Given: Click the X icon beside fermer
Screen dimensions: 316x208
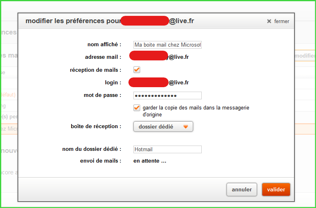Looking at the screenshot, I should (269, 21).
